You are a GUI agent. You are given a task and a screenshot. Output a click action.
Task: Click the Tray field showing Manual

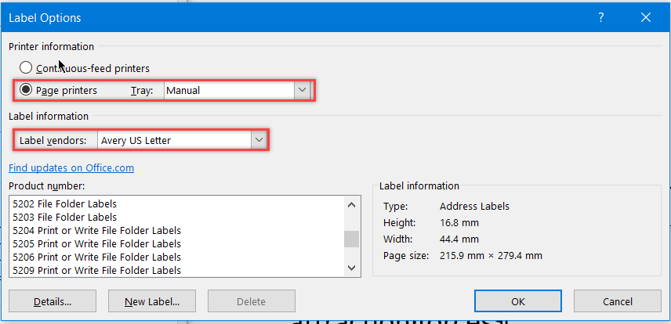coord(229,90)
